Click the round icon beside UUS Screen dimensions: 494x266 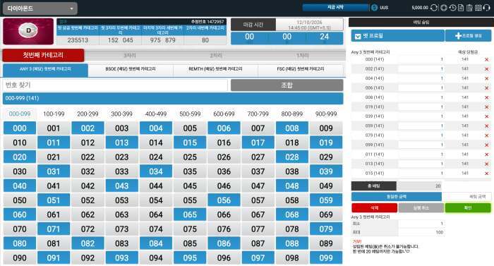coord(374,8)
